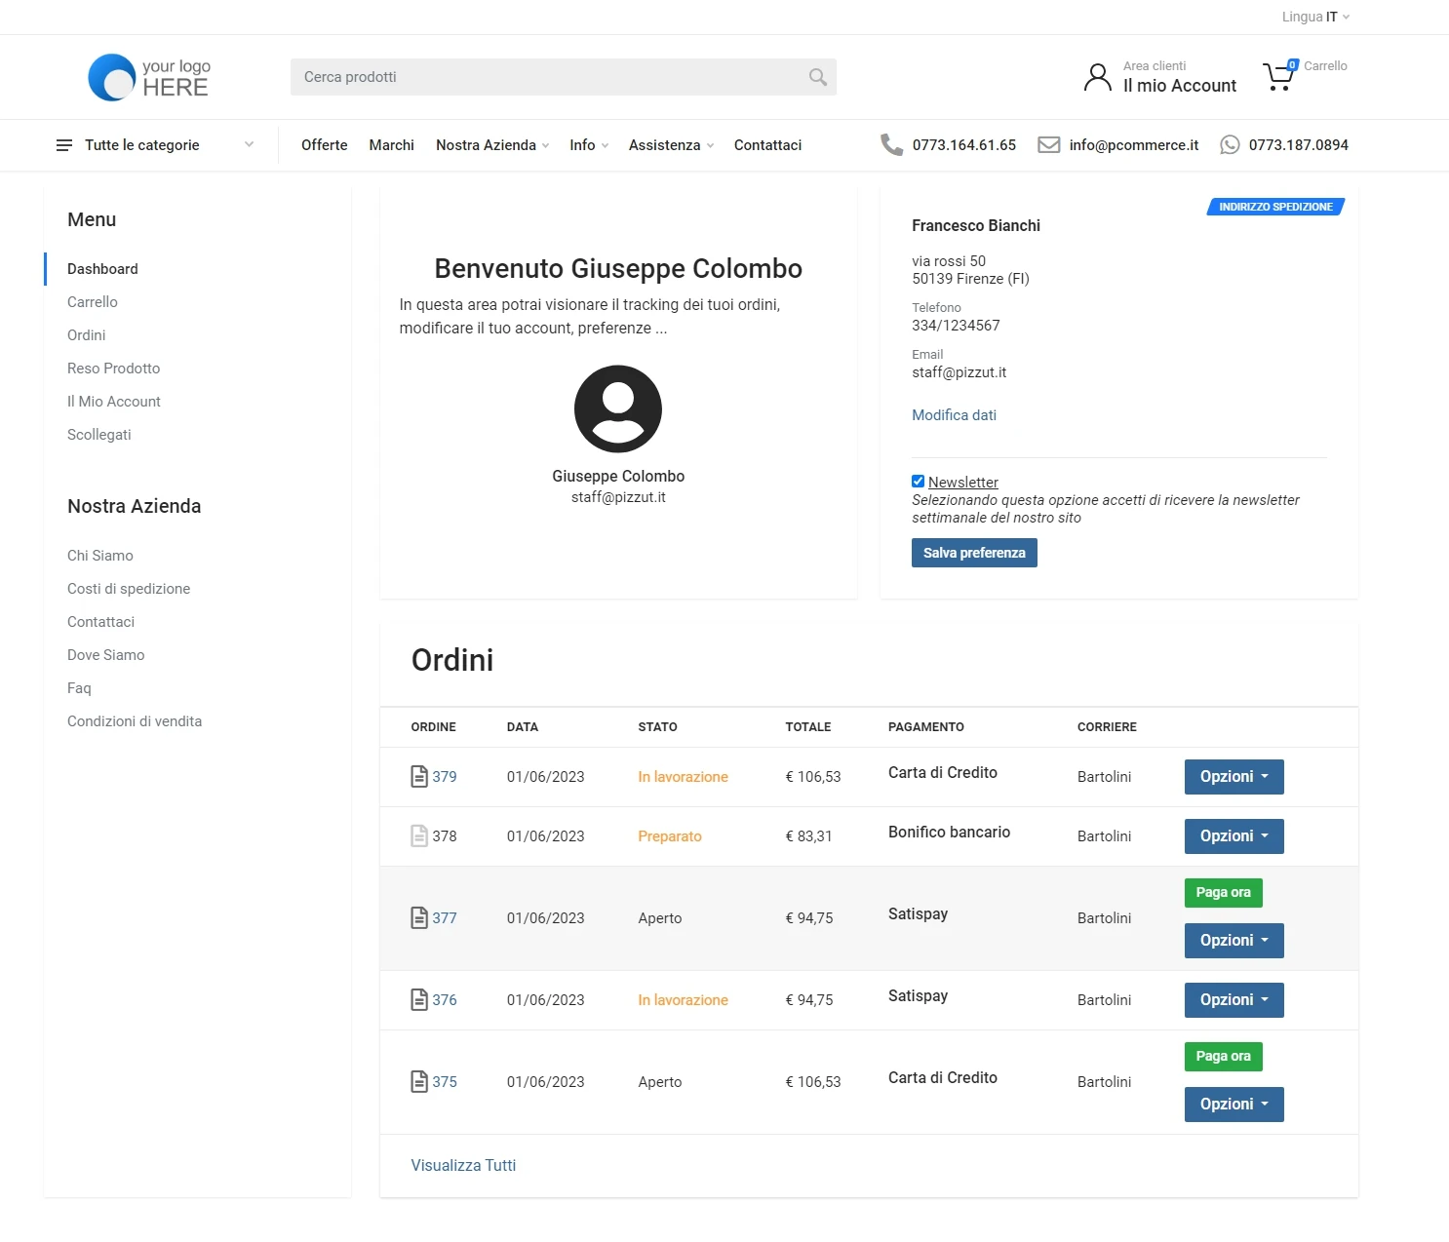
Task: Click the phone handset icon
Action: pos(891,145)
